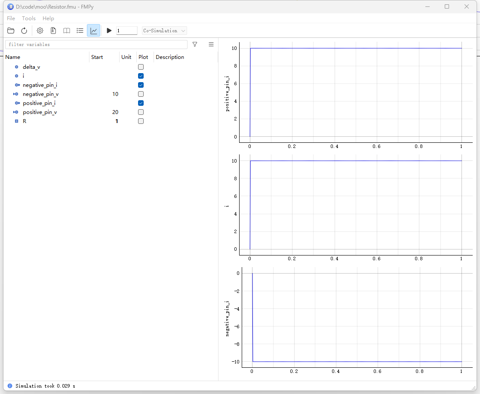Image resolution: width=480 pixels, height=394 pixels.
Task: Reload the FMU with refresh icon
Action: tap(24, 31)
